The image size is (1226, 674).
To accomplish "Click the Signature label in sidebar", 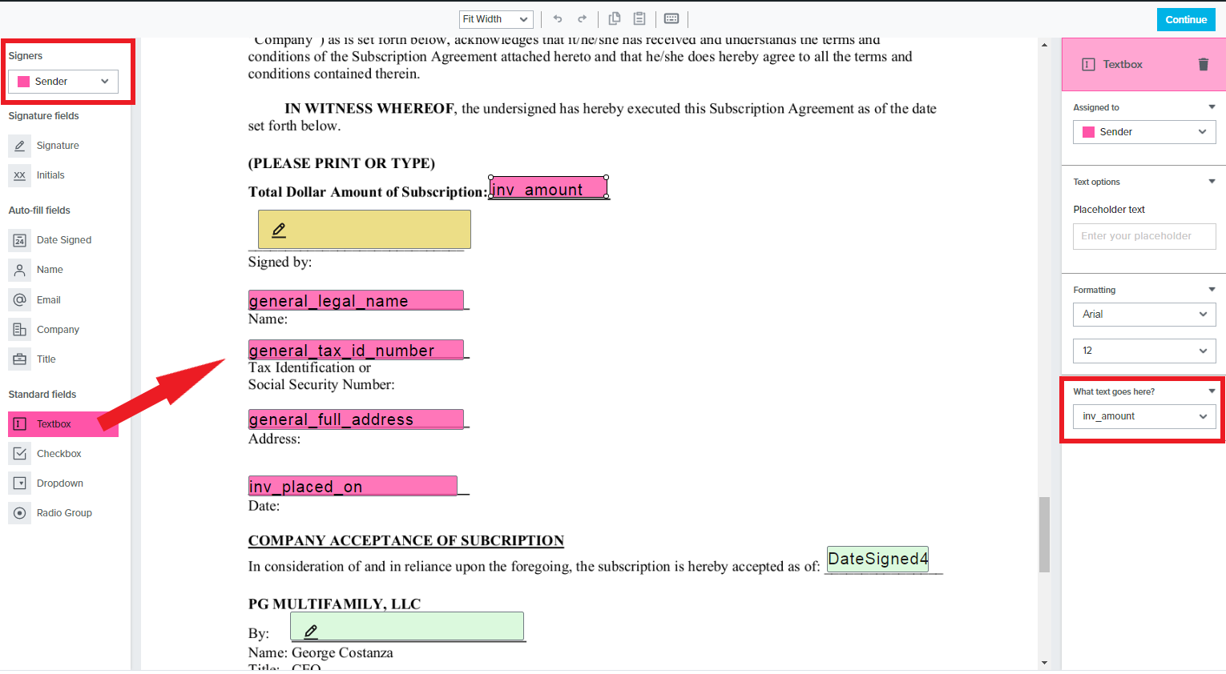I will [x=58, y=146].
